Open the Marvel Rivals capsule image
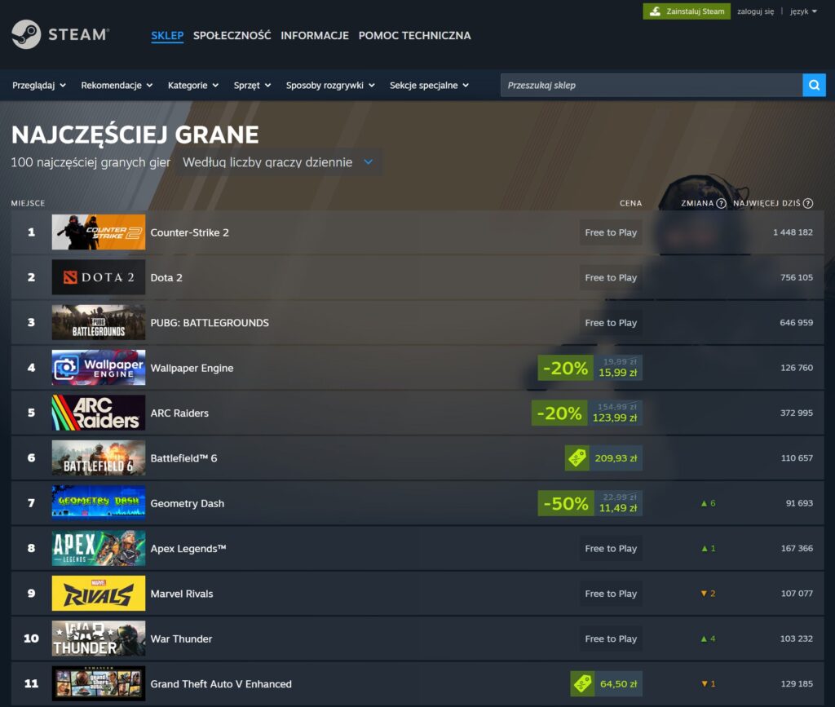This screenshot has width=835, height=707. tap(99, 593)
